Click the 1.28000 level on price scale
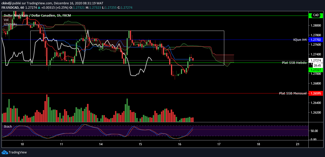 pos(316,26)
